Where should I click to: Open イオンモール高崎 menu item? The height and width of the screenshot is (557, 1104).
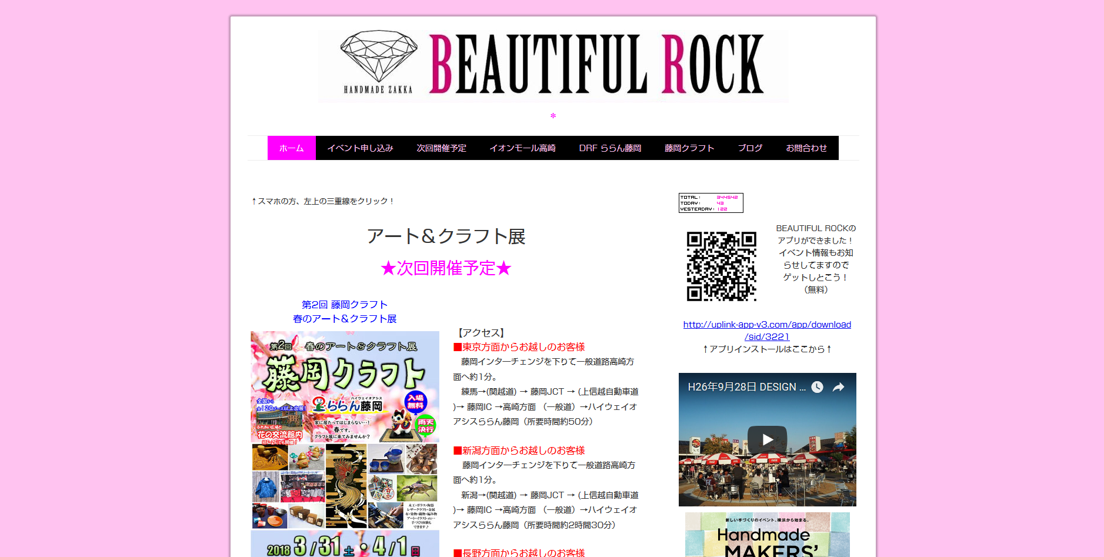tap(522, 148)
